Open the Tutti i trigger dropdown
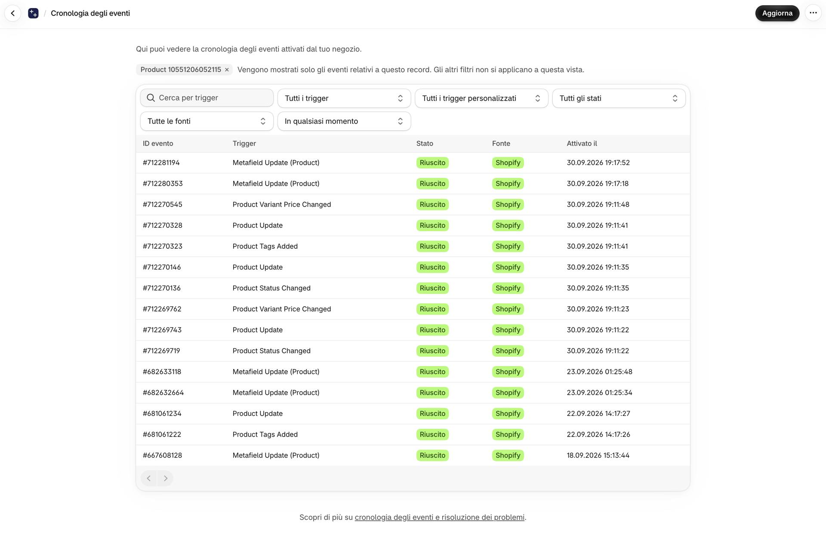Screen dimensions: 826x550 click(x=344, y=98)
